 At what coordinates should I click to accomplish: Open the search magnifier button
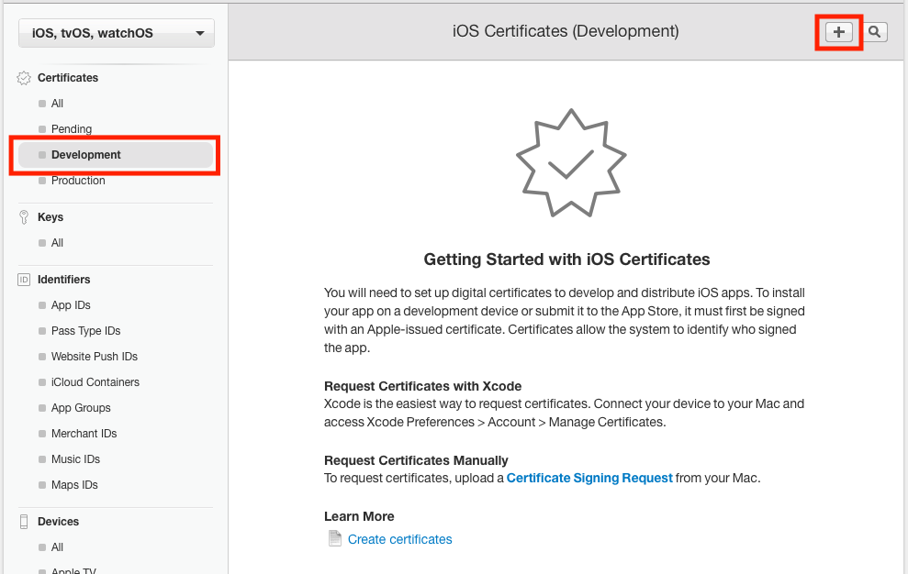pos(874,32)
